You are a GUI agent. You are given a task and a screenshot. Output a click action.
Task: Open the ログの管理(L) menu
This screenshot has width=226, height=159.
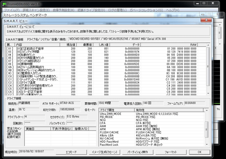(x=117, y=10)
